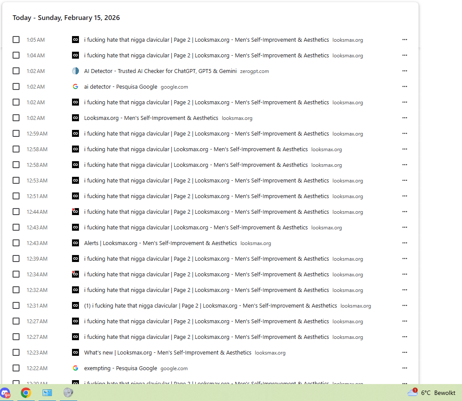Click the Google favicon beside 'ai detector' search
Image resolution: width=462 pixels, height=401 pixels.
pyautogui.click(x=75, y=87)
